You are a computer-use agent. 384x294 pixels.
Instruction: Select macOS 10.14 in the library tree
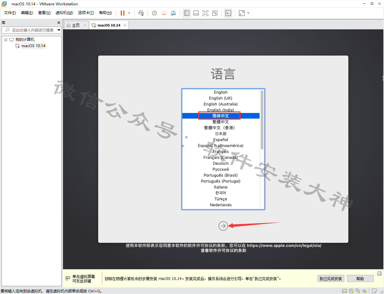33,46
